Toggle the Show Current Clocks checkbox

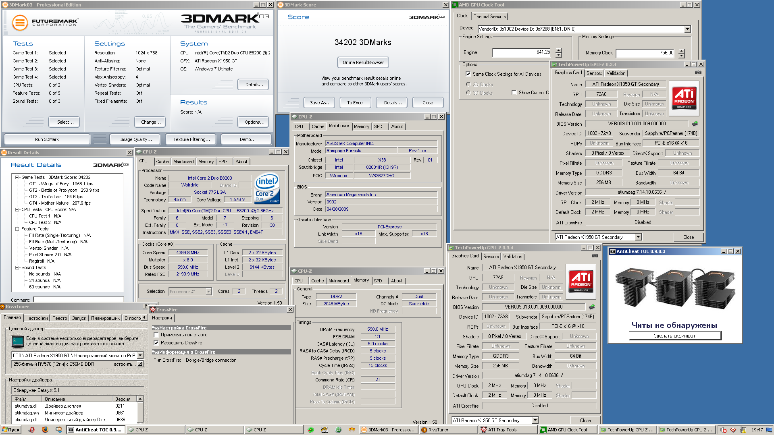[514, 93]
